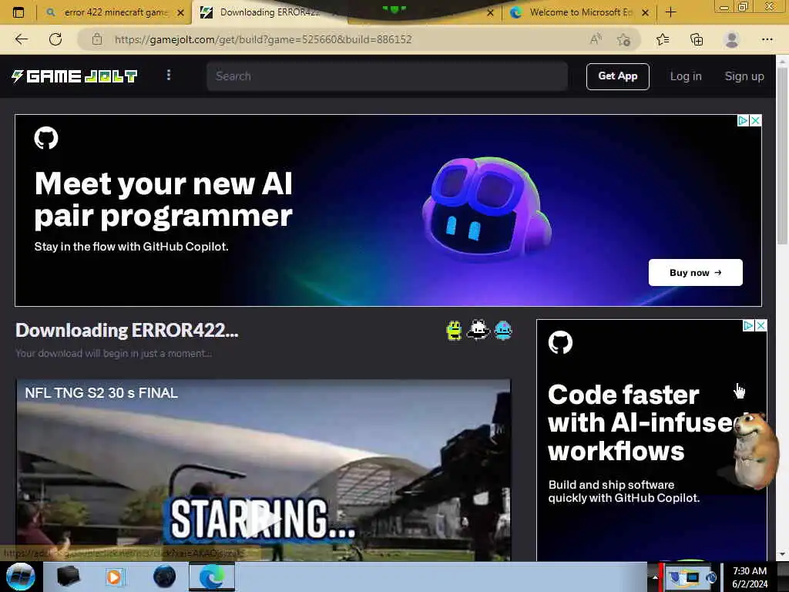This screenshot has width=789, height=592.
Task: Click the Microsoft Edge taskbar icon
Action: click(x=212, y=577)
